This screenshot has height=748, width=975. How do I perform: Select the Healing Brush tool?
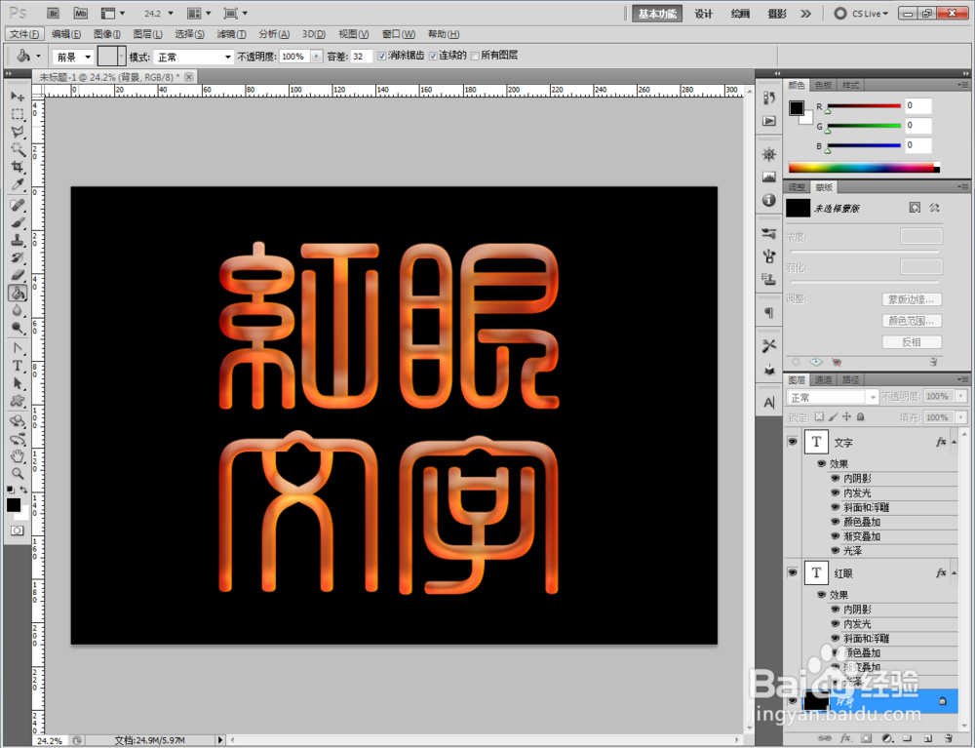point(18,205)
